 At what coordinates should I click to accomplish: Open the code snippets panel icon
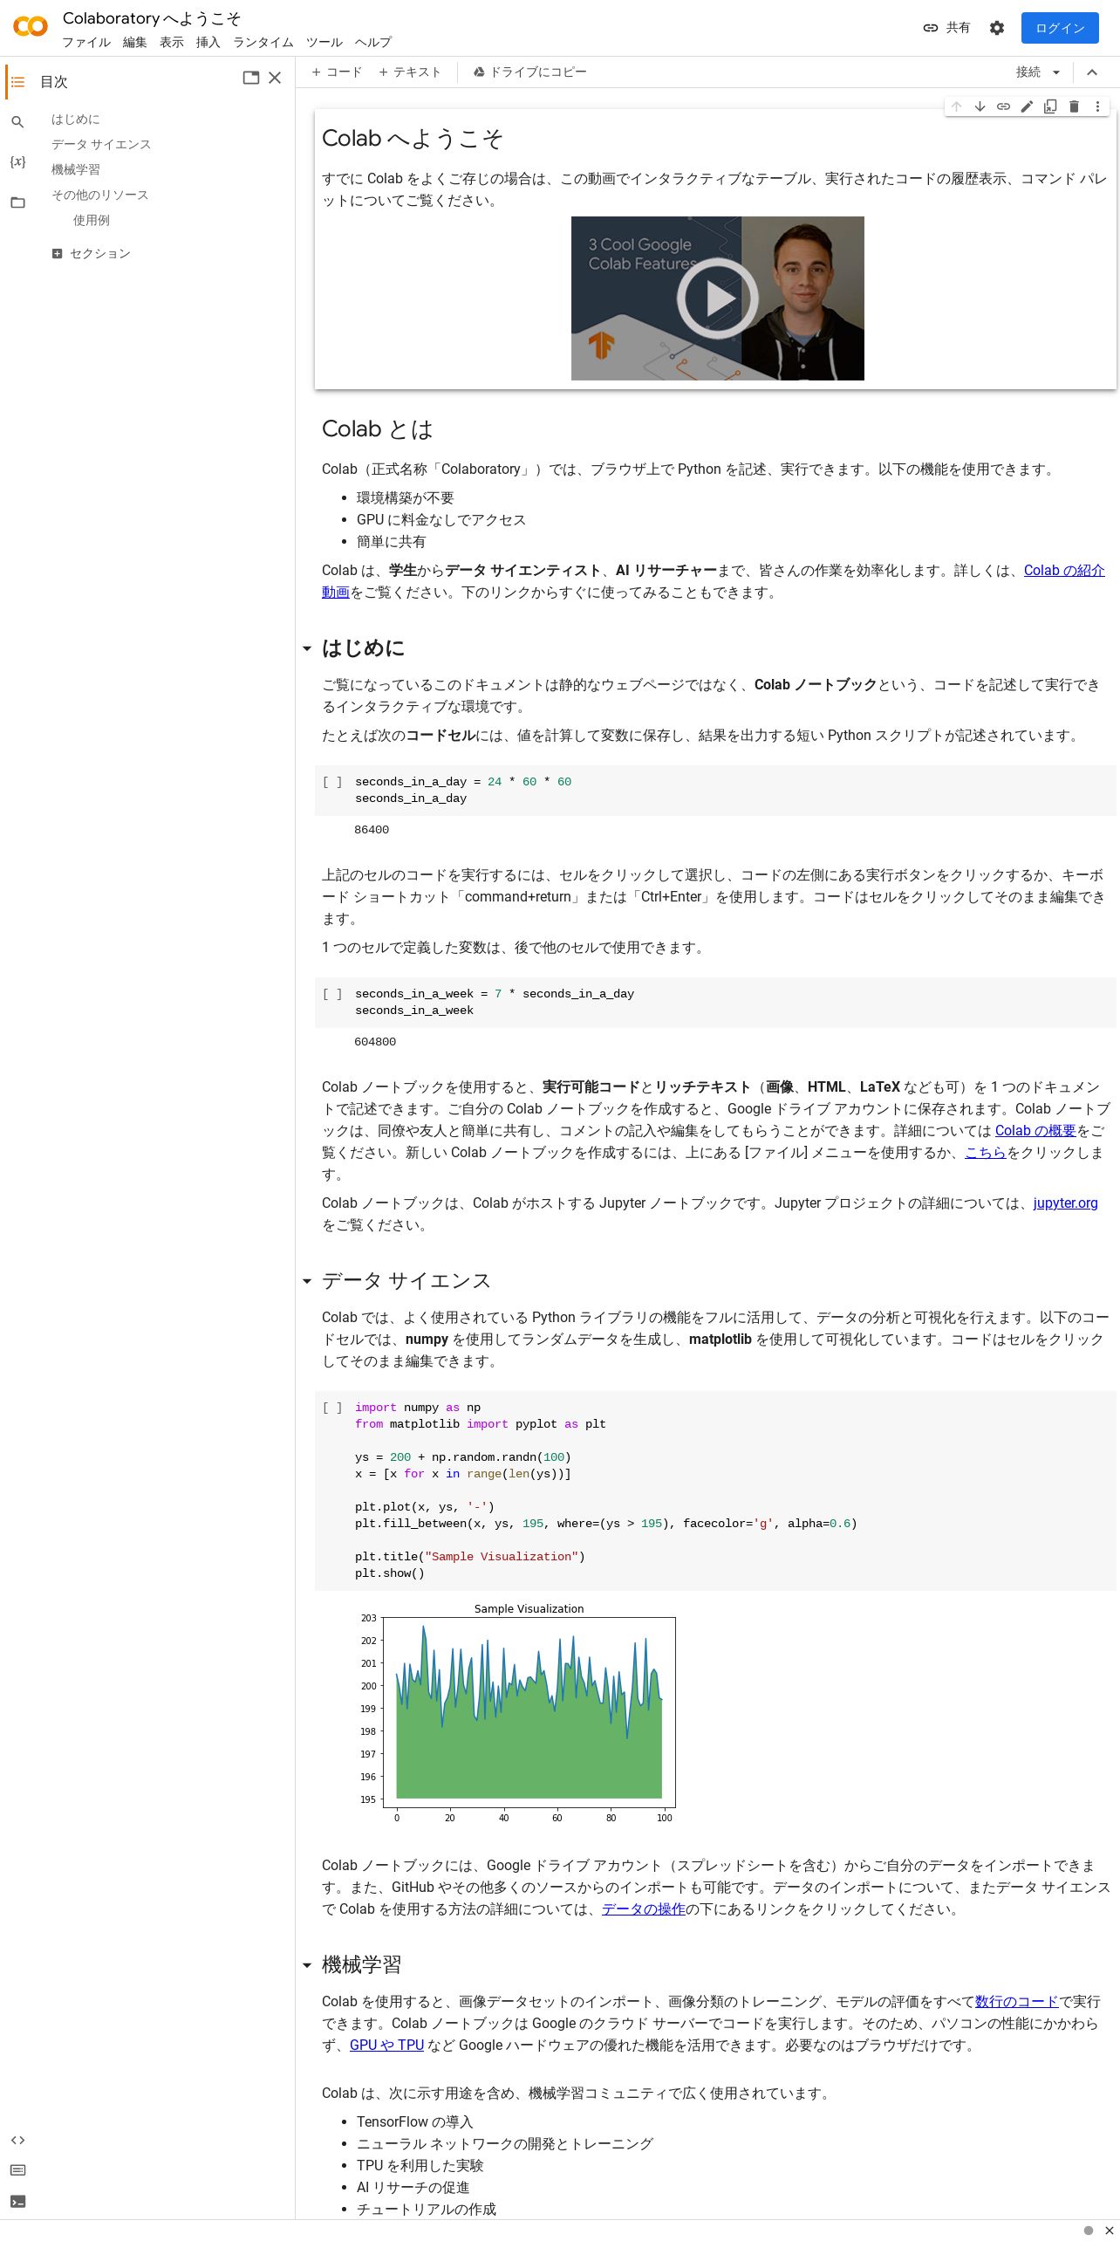[x=17, y=2140]
